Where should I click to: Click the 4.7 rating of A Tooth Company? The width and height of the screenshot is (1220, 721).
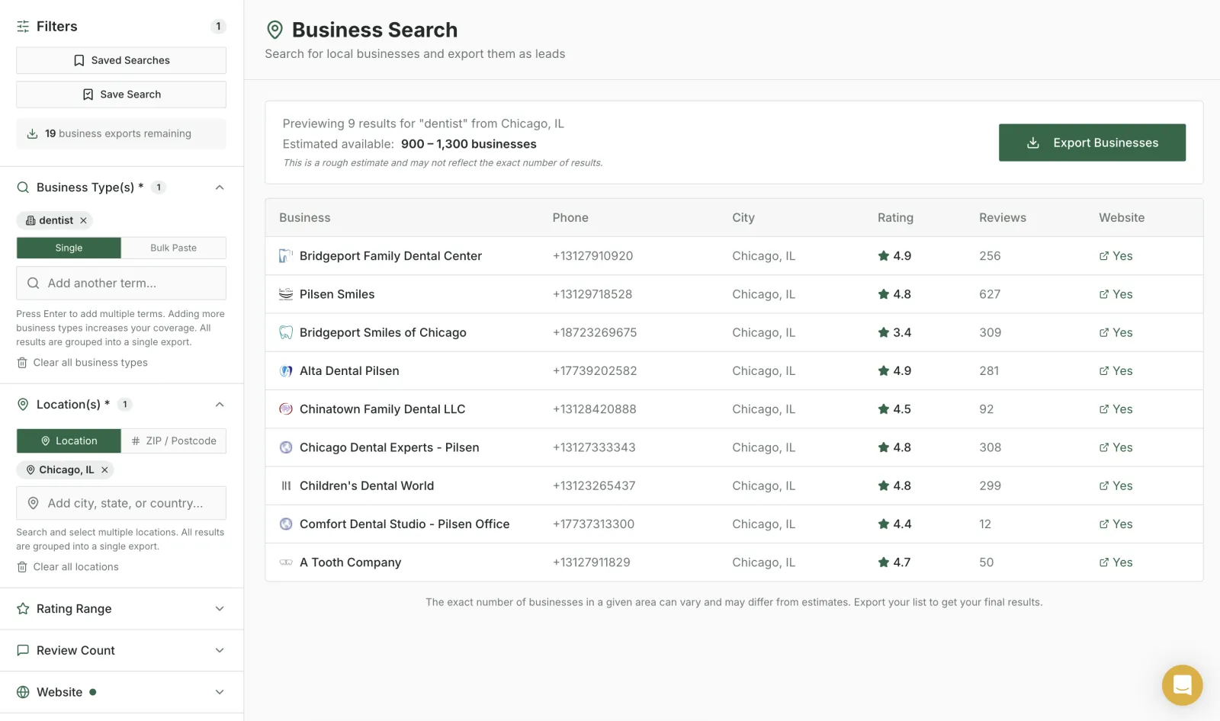coord(894,562)
